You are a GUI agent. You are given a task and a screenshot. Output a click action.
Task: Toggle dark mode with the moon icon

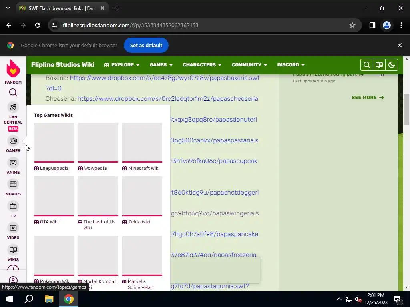[392, 65]
